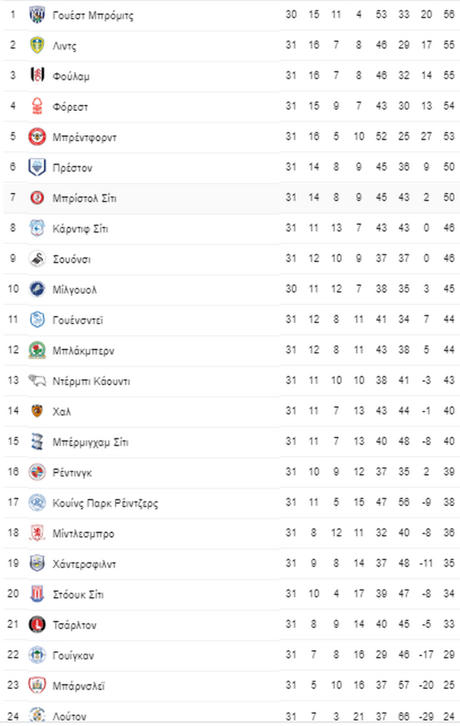Select the Γουίγκαν table row

(x=231, y=655)
